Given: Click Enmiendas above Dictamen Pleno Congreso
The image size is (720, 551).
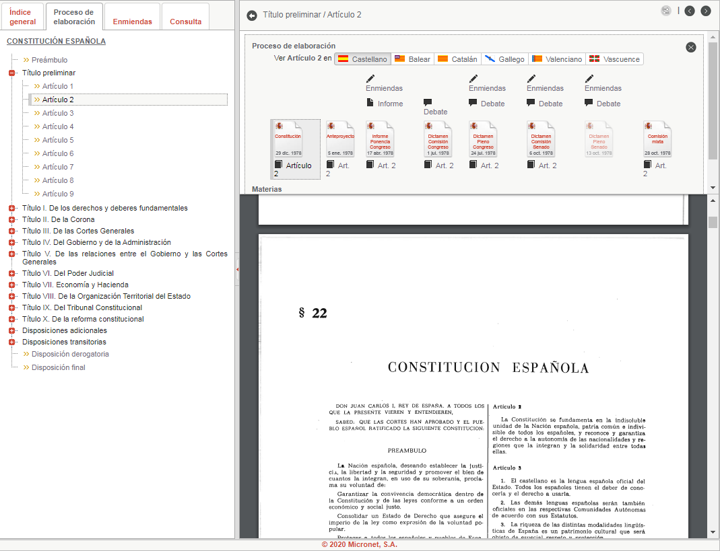Looking at the screenshot, I should (487, 84).
